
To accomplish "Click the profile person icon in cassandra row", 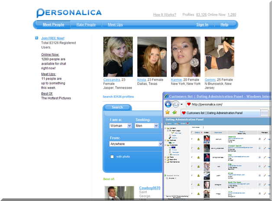I will 259,139.
